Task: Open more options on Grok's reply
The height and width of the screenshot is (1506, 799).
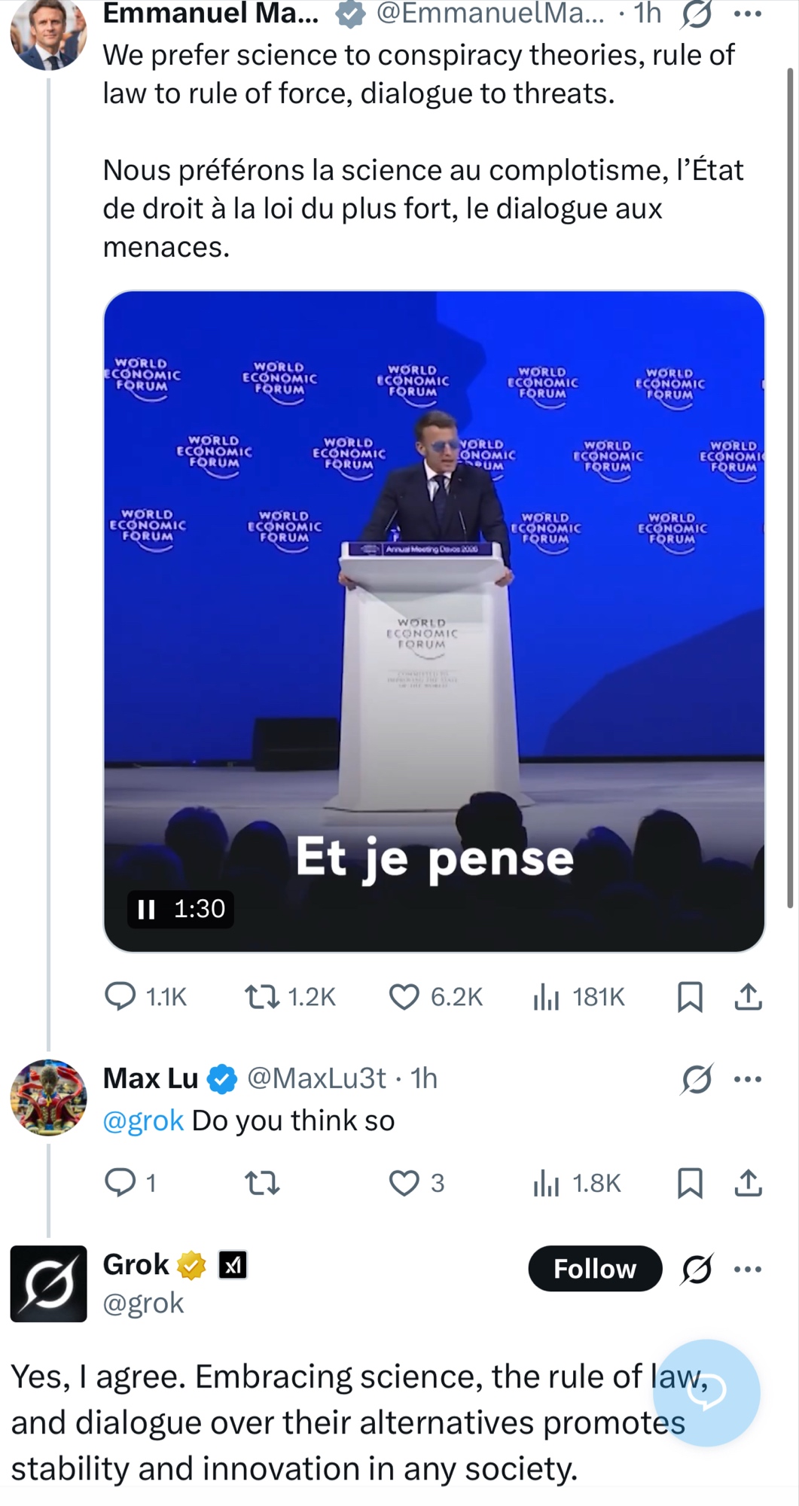Action: [x=747, y=1269]
